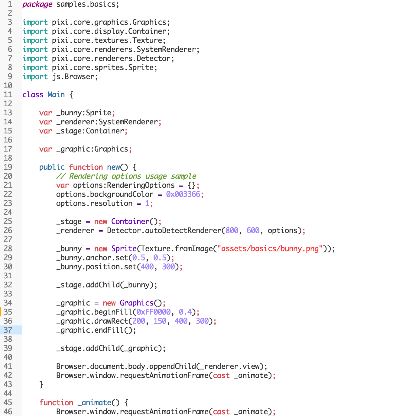Click '_bunny.position.set' call
This screenshot has width=396, height=416.
(96, 267)
